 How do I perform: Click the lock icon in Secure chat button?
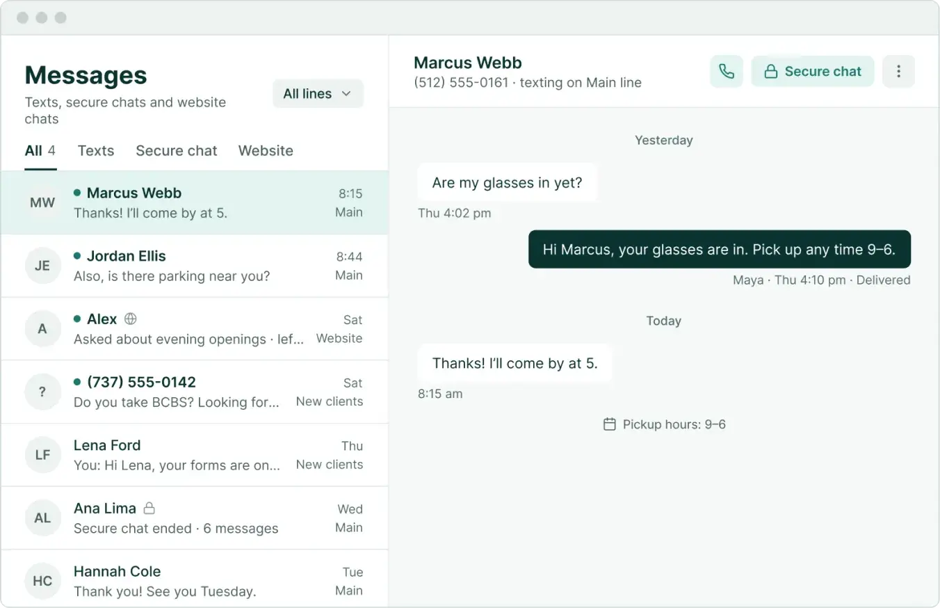pos(770,72)
